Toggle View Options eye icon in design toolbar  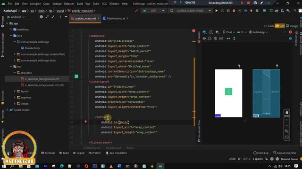[204, 38]
